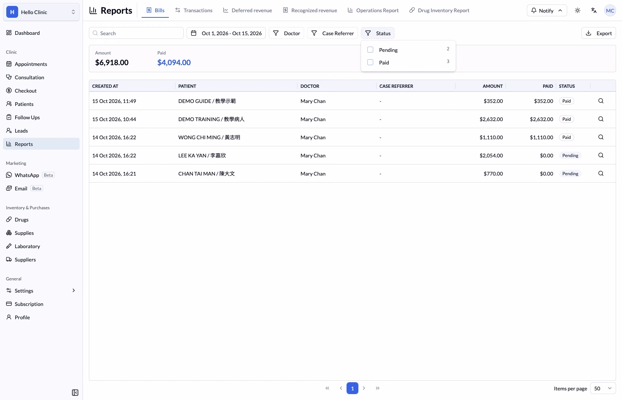Go to next page arrow
This screenshot has height=400, width=622.
[364, 388]
